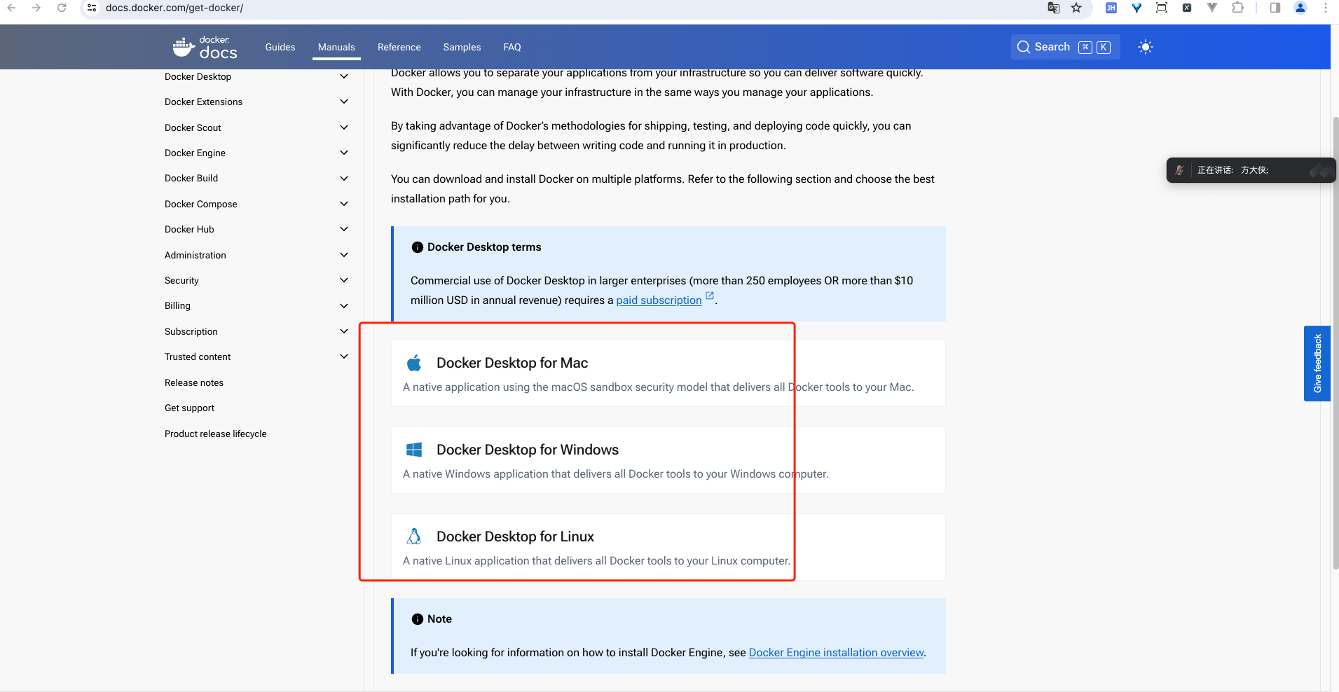The image size is (1339, 692).
Task: Open Docker Desktop in sidebar
Action: pos(198,76)
